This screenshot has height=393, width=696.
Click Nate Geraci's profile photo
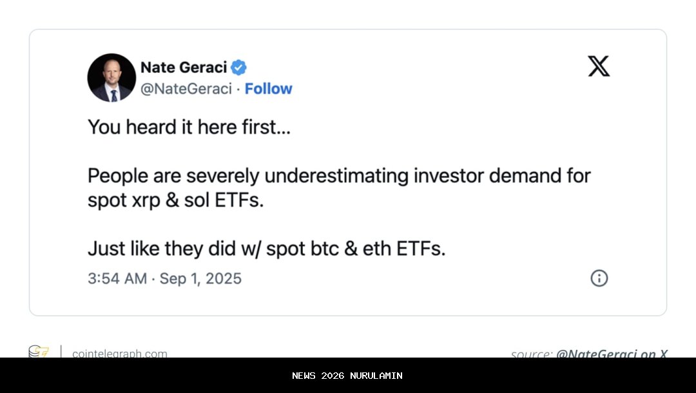[x=111, y=77]
